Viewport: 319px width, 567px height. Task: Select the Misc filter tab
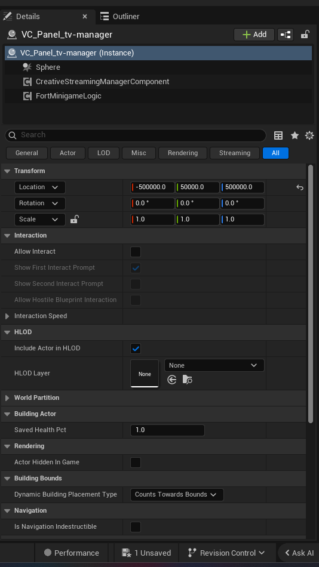139,153
